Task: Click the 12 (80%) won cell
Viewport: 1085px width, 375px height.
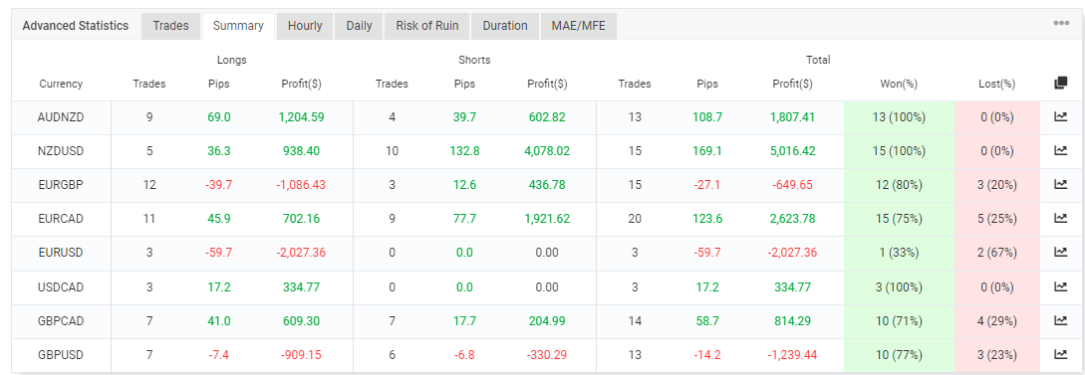Action: pos(898,185)
